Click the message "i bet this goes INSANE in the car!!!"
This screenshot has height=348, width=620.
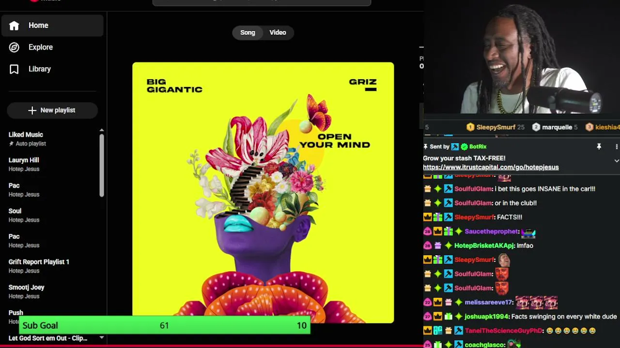(x=545, y=189)
